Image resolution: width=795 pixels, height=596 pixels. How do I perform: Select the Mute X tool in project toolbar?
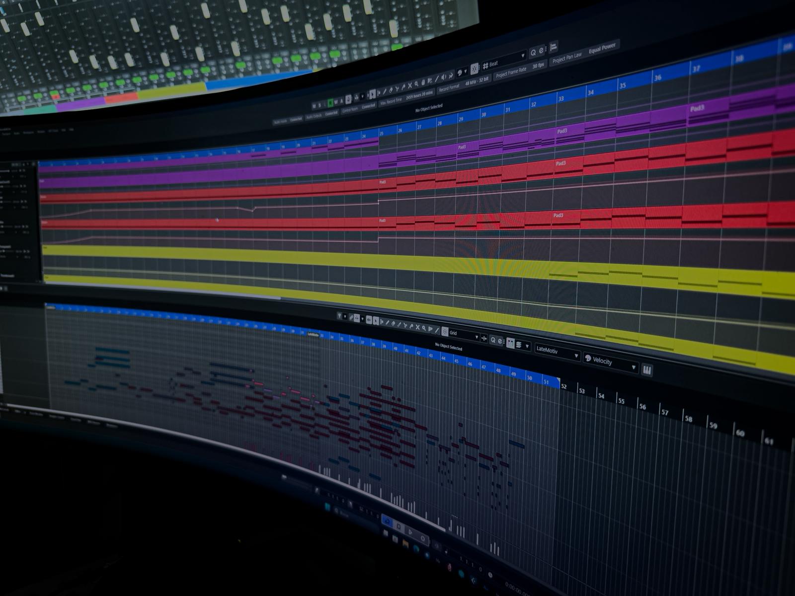[410, 86]
